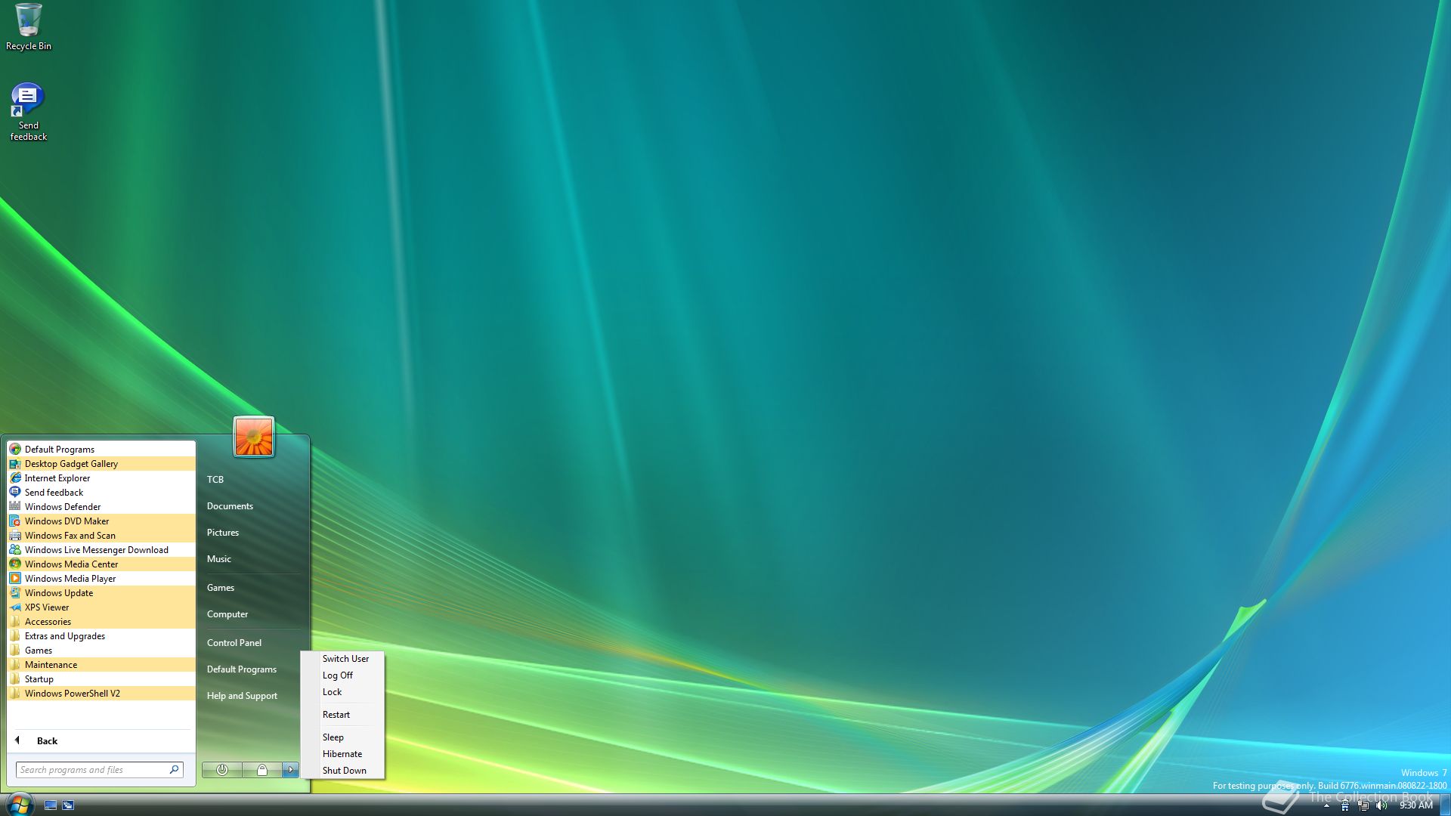Launch Windows Update
The image size is (1451, 816).
coord(101,593)
